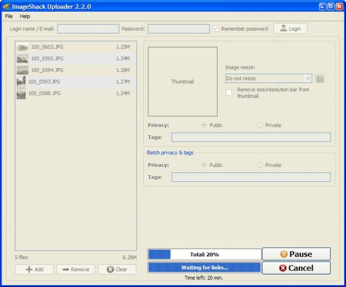Select thumbnail of 100_0603.JPG
346x287 pixels.
point(22,47)
